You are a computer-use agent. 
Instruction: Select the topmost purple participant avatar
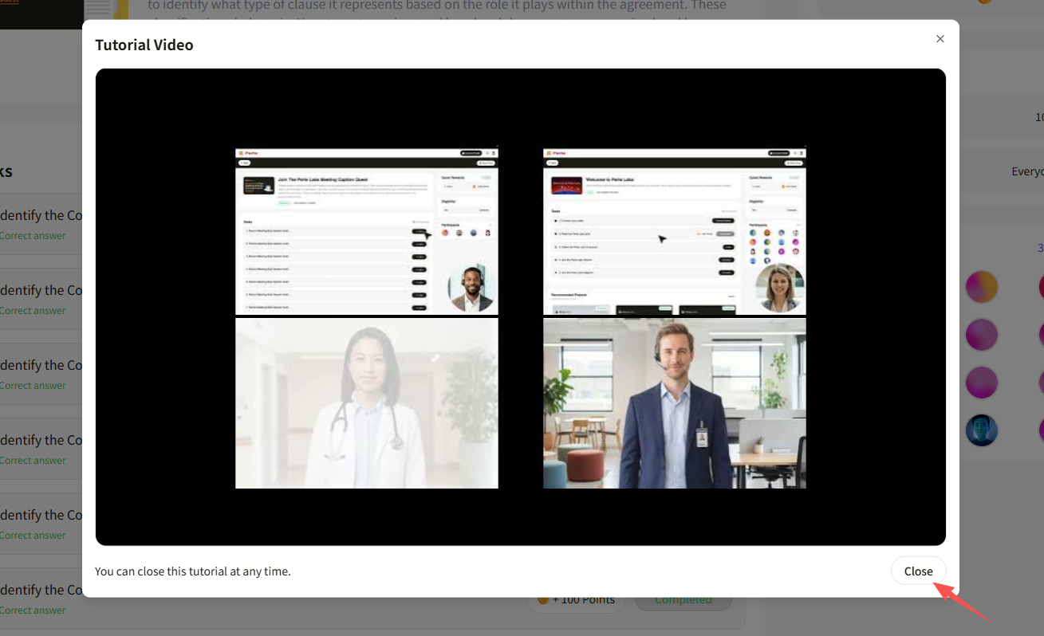pos(981,334)
